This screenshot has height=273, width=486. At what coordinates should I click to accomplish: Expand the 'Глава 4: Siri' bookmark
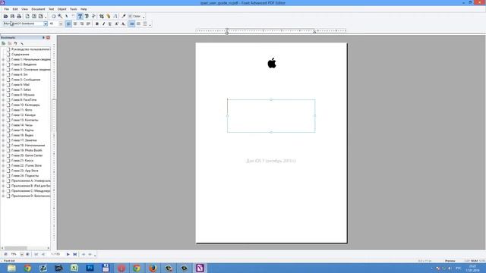[3, 74]
